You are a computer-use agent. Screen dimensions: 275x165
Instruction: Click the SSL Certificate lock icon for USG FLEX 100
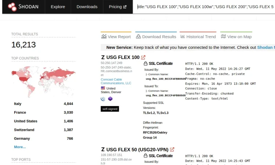146,63
